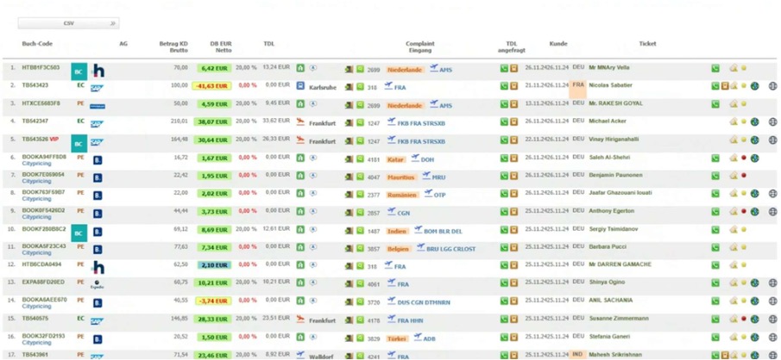
Task: Click the orange note icon left of Michael Acker's date
Action: (x=513, y=121)
